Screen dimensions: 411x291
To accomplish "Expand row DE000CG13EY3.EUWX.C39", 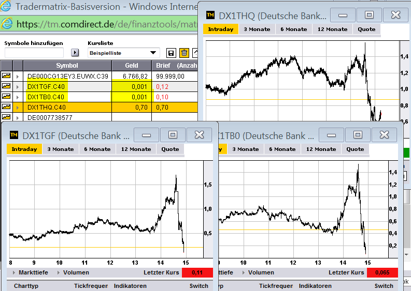I will 18,76.
